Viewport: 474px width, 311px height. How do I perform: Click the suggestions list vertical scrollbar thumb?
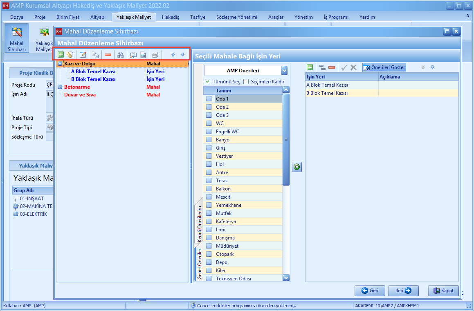[x=286, y=139]
